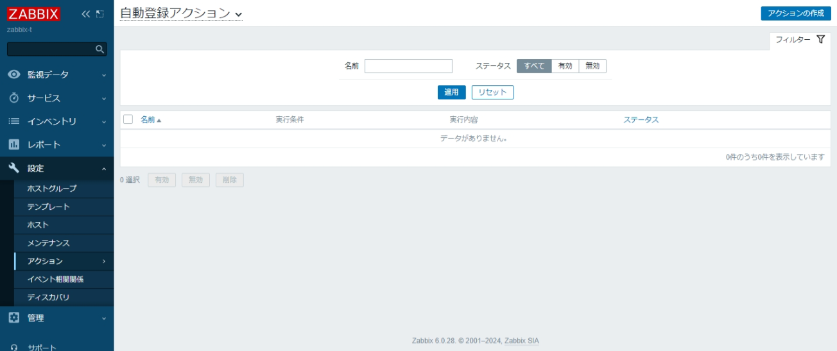Click the filter funnel icon
Image resolution: width=837 pixels, height=351 pixels.
(x=820, y=40)
